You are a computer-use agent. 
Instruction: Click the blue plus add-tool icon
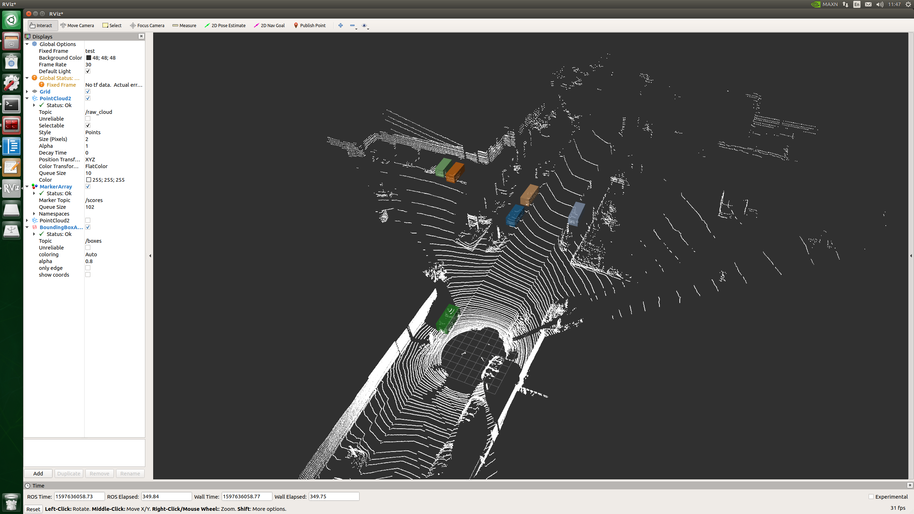(x=340, y=25)
